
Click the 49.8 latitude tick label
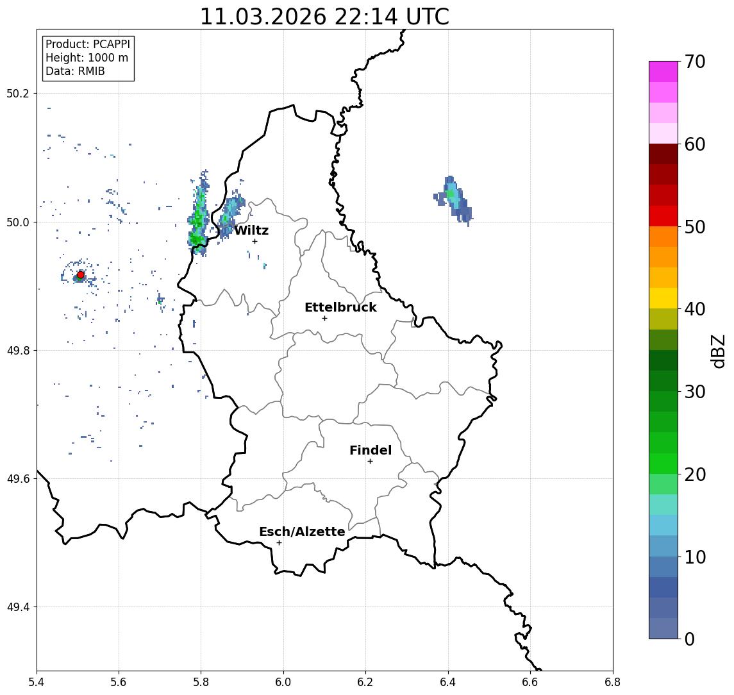pyautogui.click(x=18, y=350)
